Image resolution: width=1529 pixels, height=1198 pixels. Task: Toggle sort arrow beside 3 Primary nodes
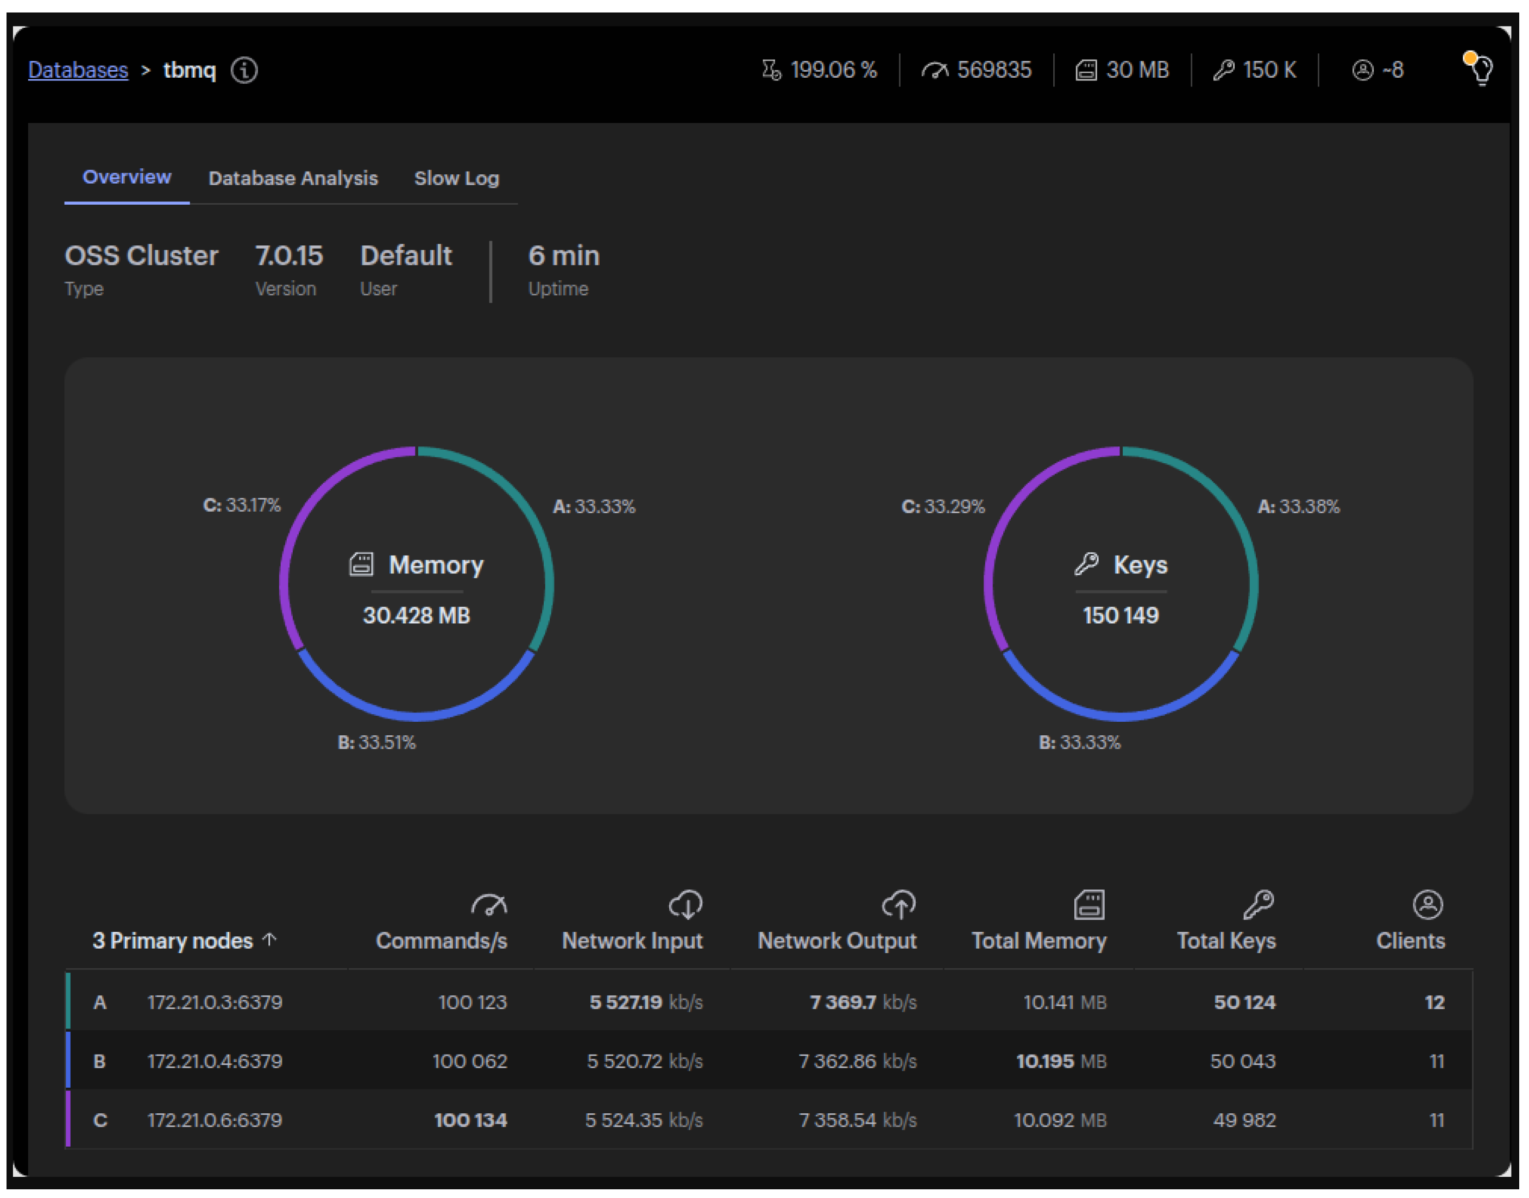[x=269, y=939]
